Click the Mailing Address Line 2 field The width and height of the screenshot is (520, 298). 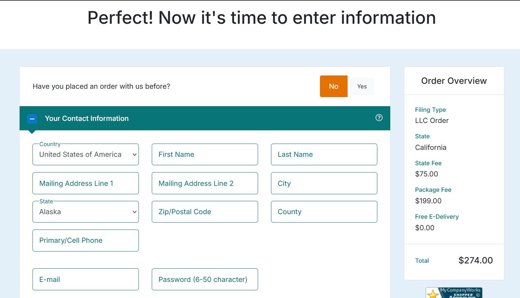coord(205,183)
